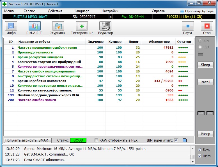The height and width of the screenshot is (167, 218).
Task: Select the Производительность attribute row
Action: [x=99, y=52]
